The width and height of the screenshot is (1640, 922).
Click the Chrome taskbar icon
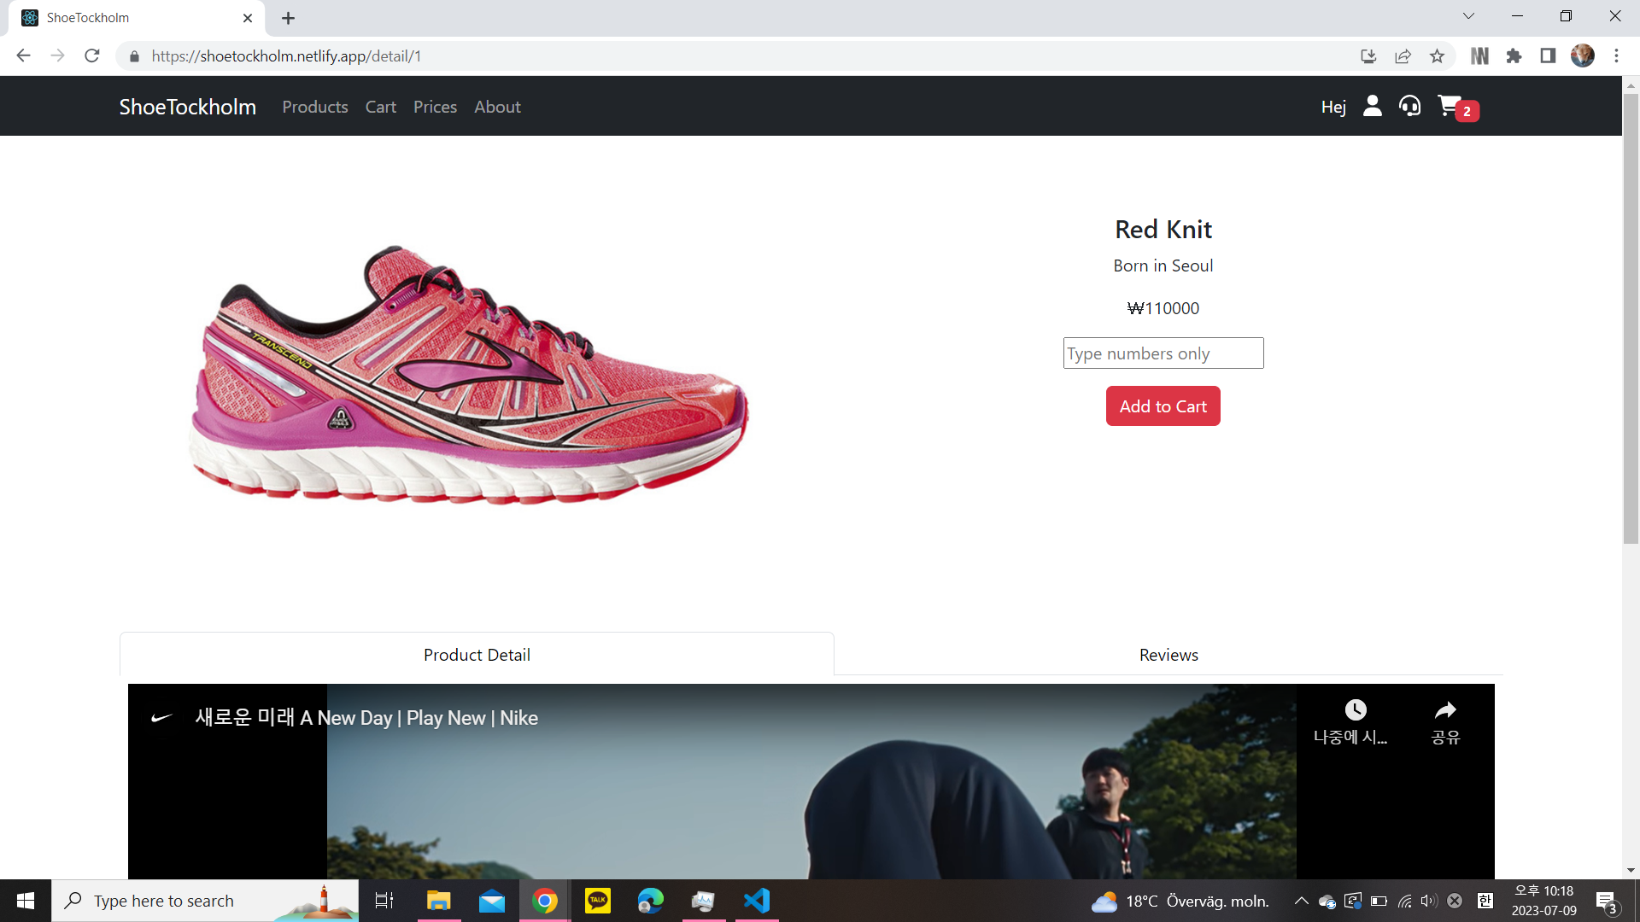click(545, 901)
